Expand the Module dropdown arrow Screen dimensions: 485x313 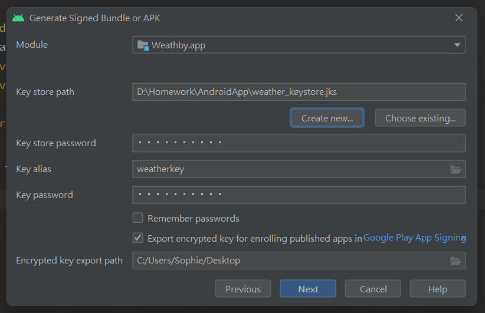tap(457, 45)
